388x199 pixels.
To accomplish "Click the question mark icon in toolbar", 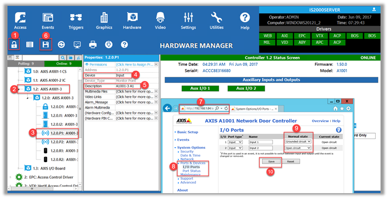I will pyautogui.click(x=124, y=44).
